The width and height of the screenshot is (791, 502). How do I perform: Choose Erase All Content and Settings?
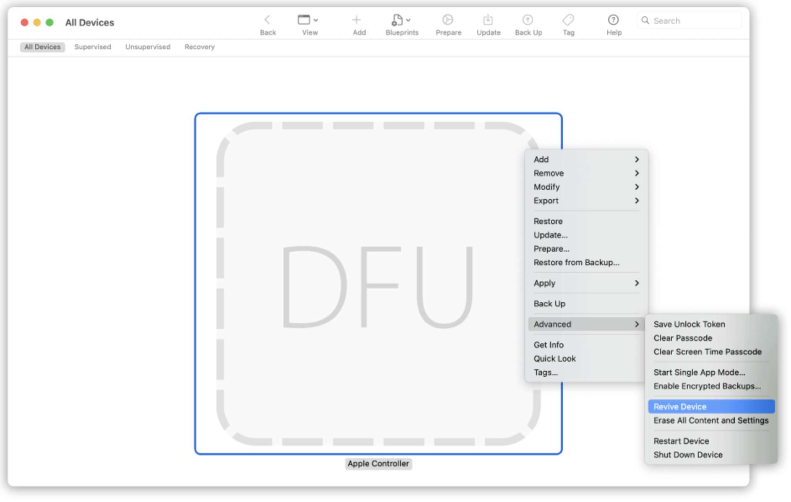coord(710,420)
